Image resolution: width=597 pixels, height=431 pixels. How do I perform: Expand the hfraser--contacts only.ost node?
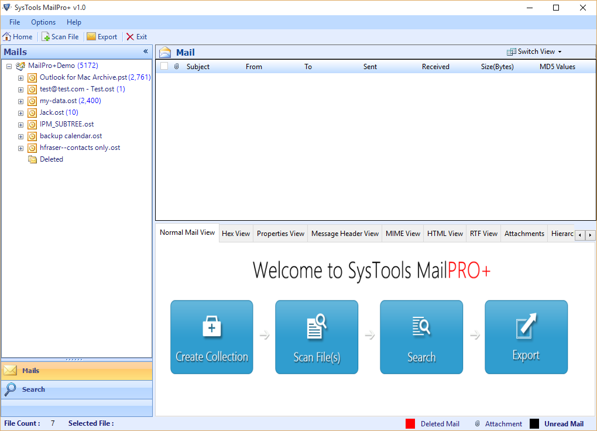pyautogui.click(x=21, y=149)
